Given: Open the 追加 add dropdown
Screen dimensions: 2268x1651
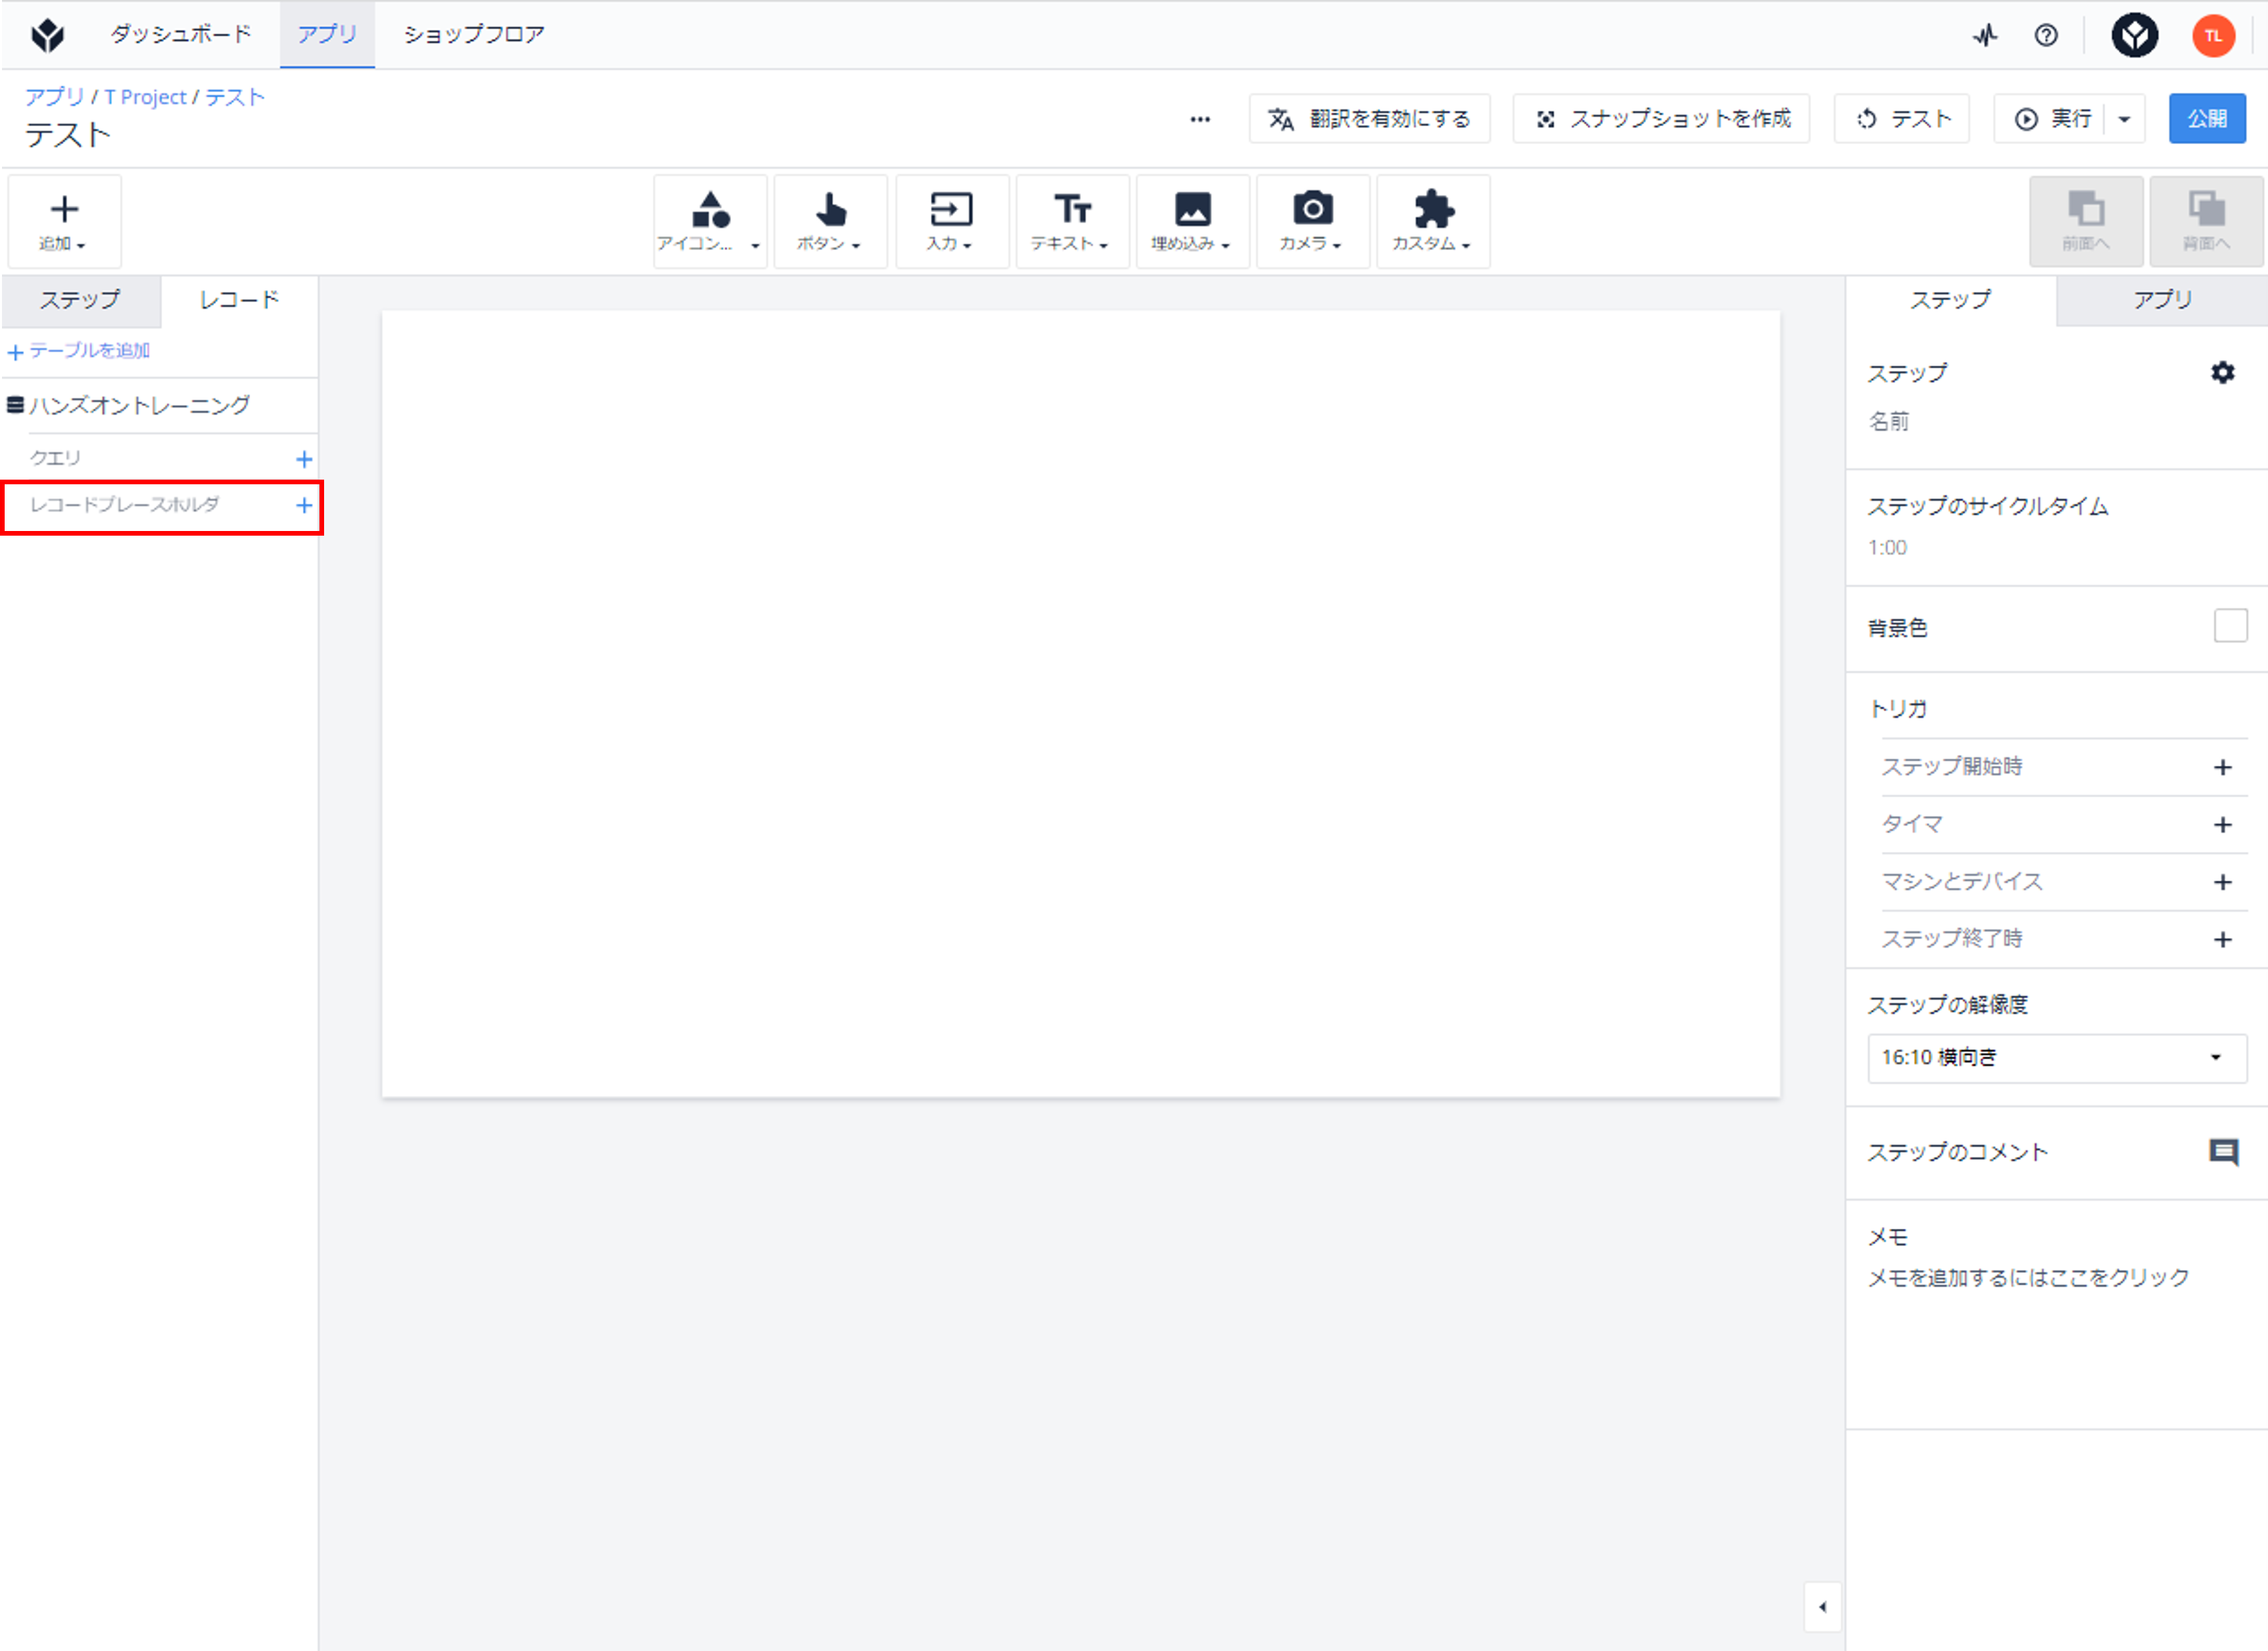Looking at the screenshot, I should pos(64,221).
